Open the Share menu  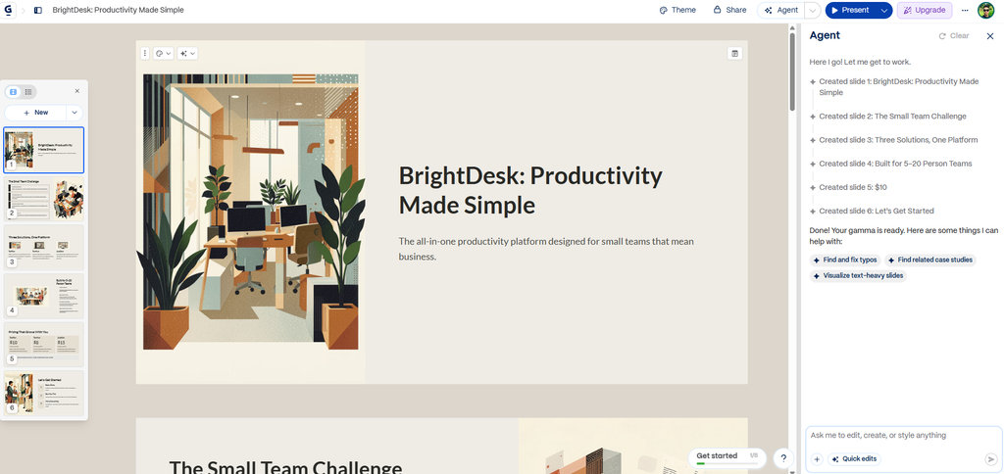tap(729, 10)
